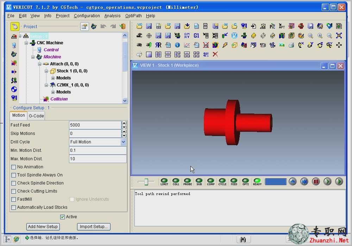Click the blue-white coordinate system sidebar icon

[x=14, y=89]
